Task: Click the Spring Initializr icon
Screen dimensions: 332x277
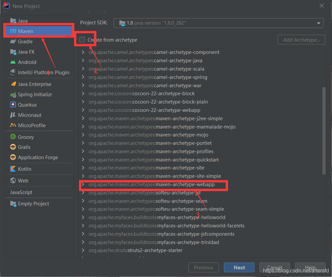Action: [13, 95]
